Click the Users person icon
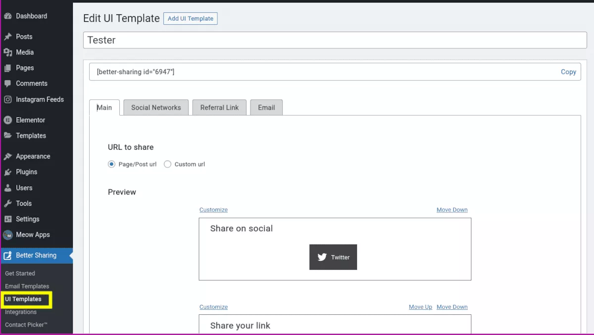The height and width of the screenshot is (335, 594). click(7, 188)
